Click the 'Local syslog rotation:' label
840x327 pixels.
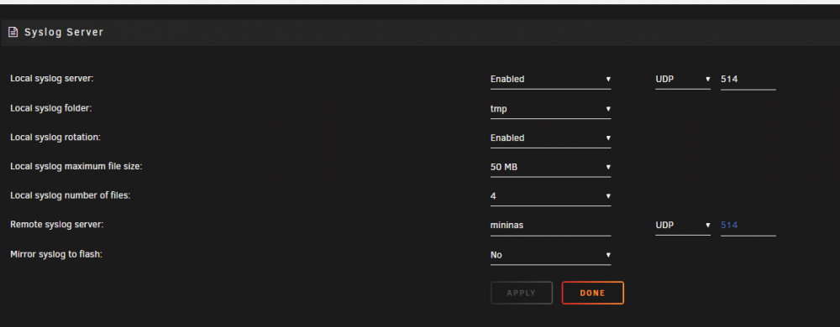tap(55, 137)
